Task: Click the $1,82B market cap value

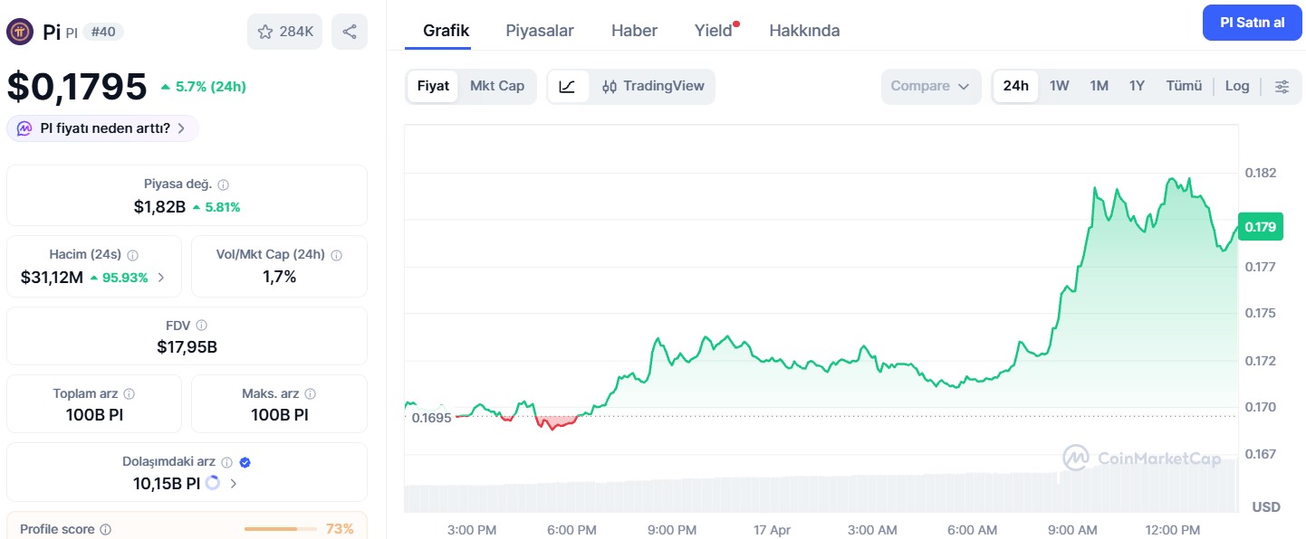Action: [x=159, y=207]
